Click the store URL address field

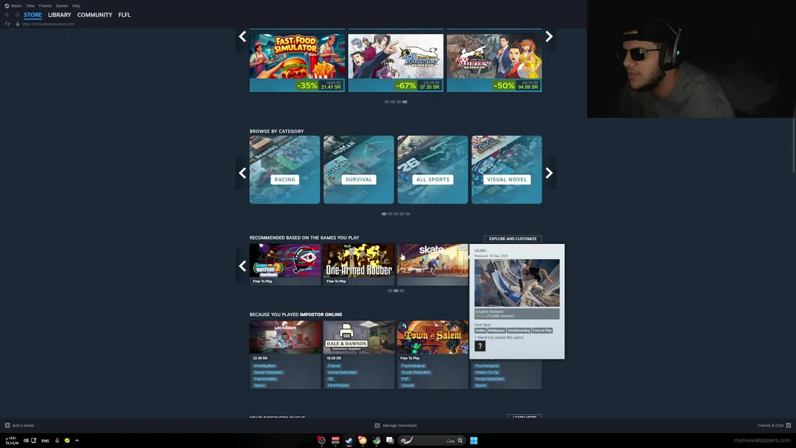click(x=49, y=24)
